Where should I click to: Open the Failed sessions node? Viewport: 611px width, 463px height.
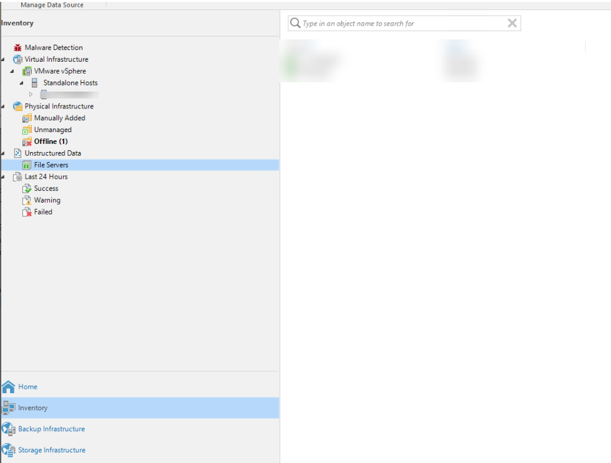(43, 212)
